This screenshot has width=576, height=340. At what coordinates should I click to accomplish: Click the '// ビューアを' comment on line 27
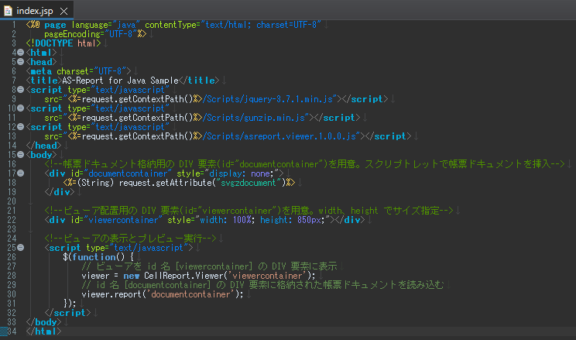[209, 266]
